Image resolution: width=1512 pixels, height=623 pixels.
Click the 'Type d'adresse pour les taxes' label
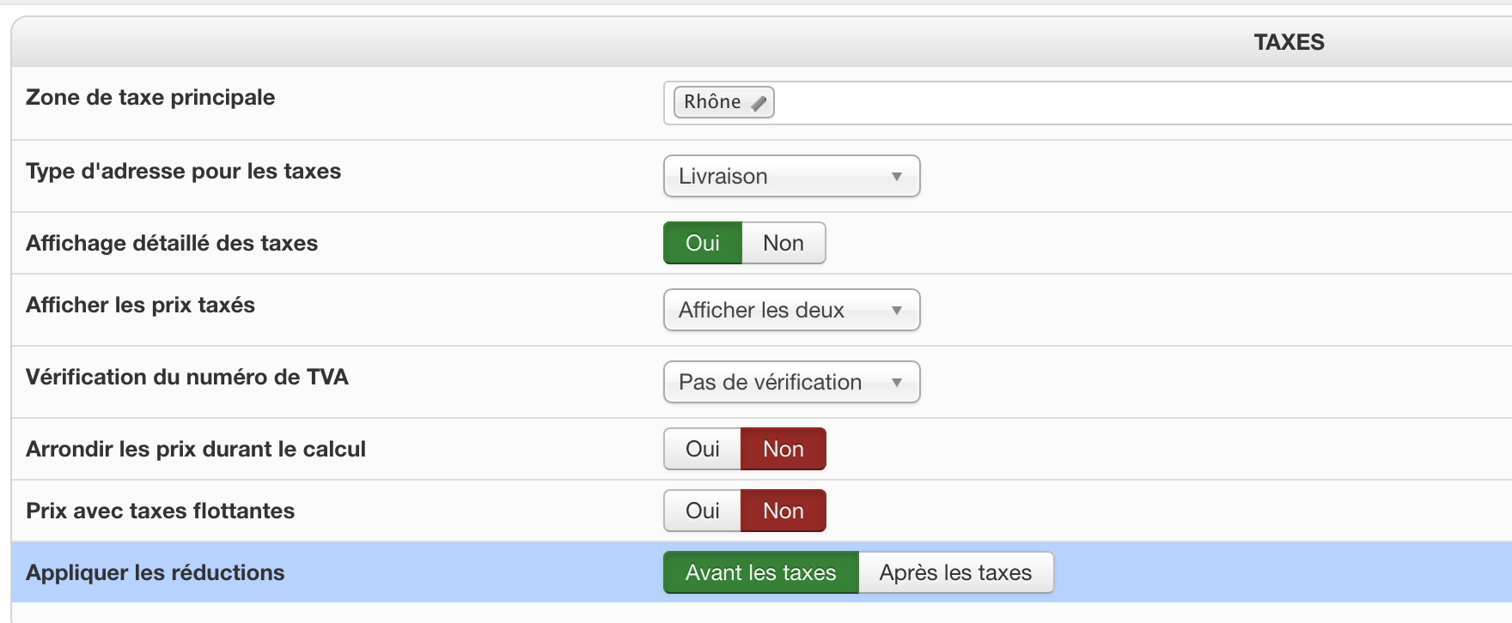pos(183,171)
